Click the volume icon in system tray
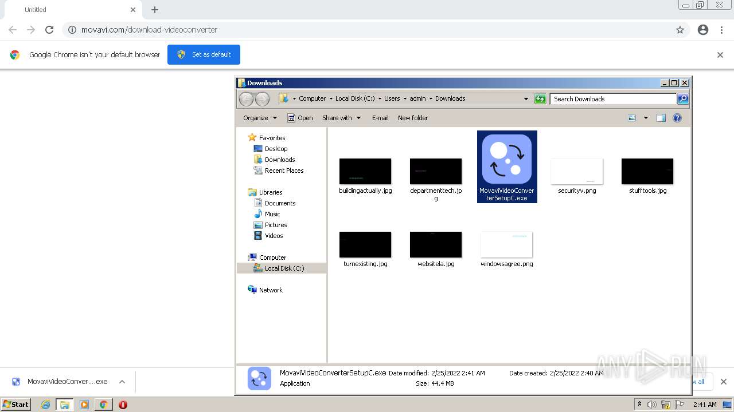Viewport: 734px width, 412px height. (x=652, y=405)
